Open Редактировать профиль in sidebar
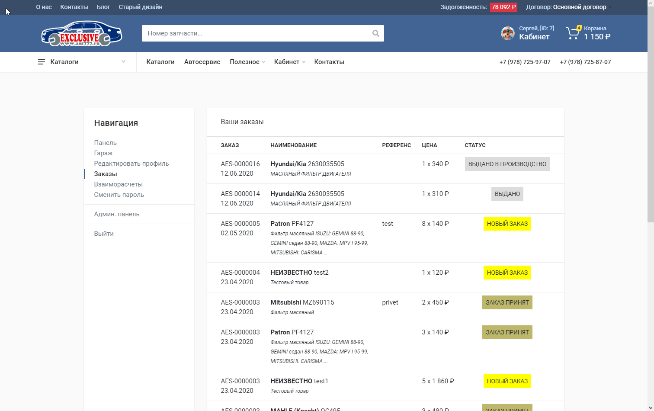Viewport: 654px width, 411px height. click(x=131, y=164)
